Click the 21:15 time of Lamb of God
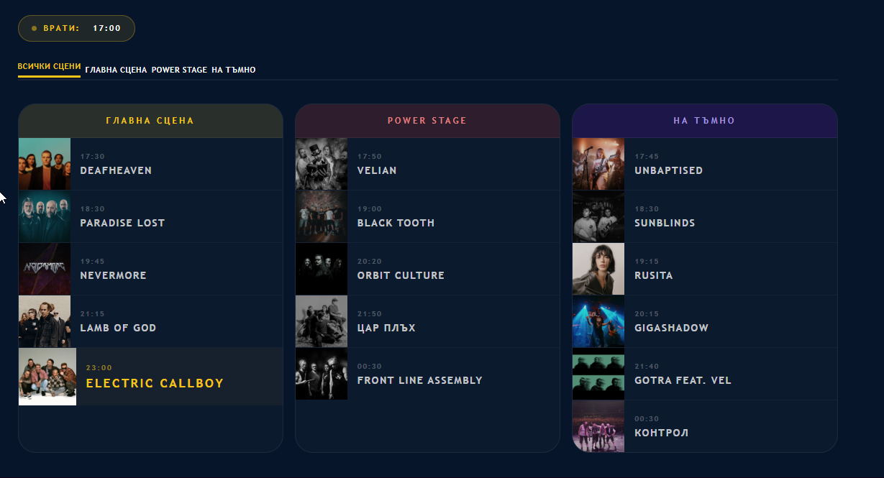 93,314
